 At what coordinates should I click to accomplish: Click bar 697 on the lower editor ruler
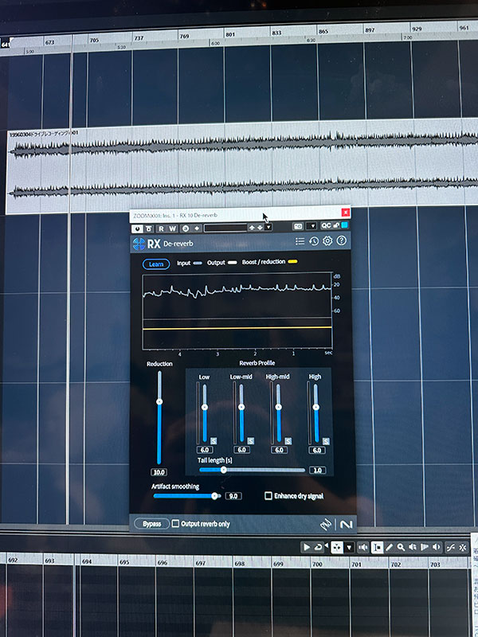click(x=201, y=563)
